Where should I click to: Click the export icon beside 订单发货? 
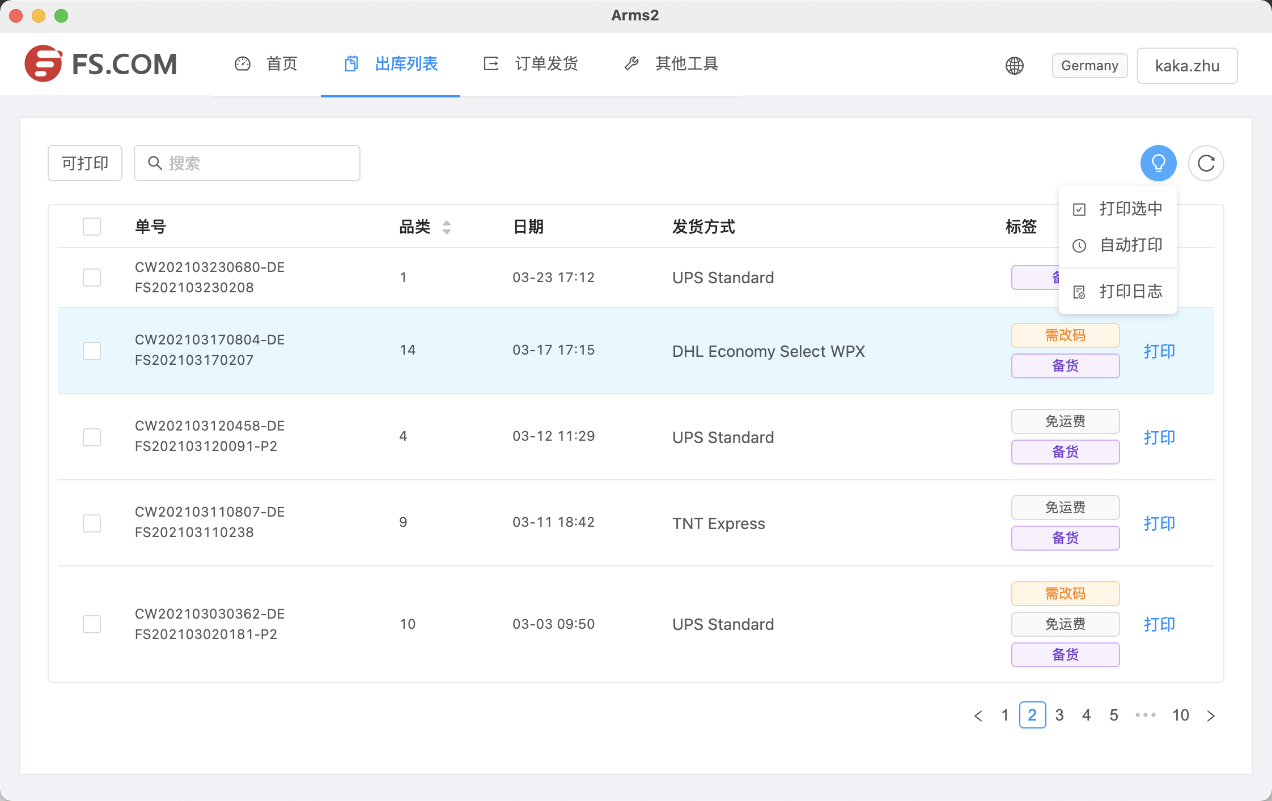click(491, 63)
